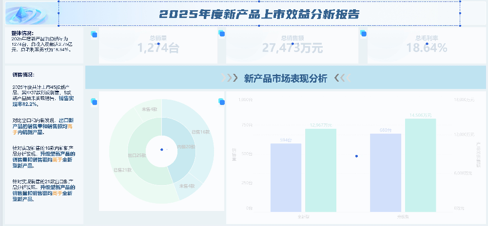Select the 27,473万元 total revenue value

point(292,48)
